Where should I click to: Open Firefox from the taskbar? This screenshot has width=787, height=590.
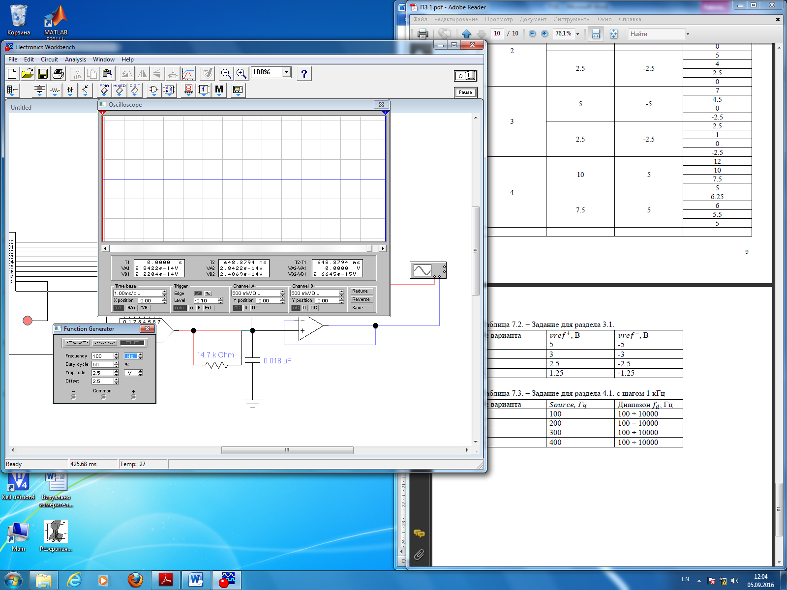135,580
